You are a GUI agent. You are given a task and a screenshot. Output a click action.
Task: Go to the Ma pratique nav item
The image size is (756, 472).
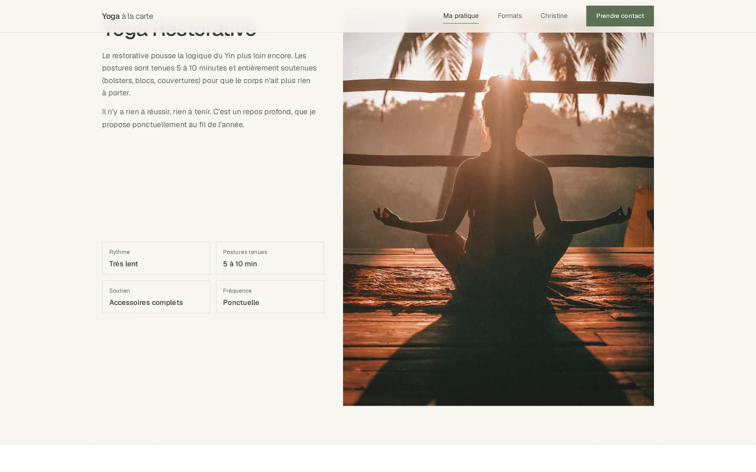pyautogui.click(x=461, y=16)
